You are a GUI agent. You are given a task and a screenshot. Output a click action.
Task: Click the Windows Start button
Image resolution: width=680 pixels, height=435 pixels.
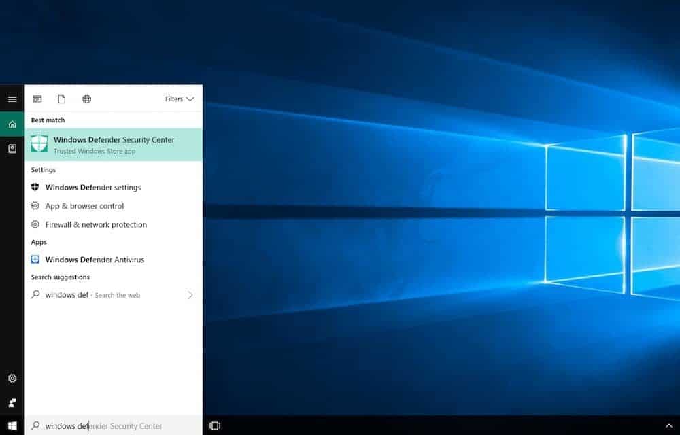(12, 425)
